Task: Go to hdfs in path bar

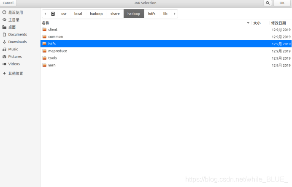Action: pos(151,14)
